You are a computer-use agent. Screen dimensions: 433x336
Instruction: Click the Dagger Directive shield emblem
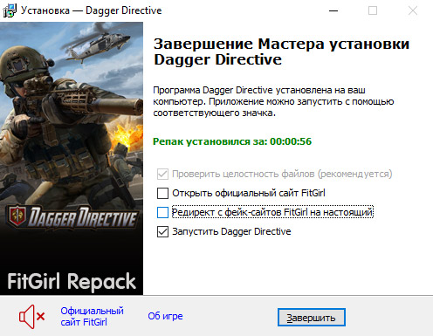pyautogui.click(x=17, y=216)
